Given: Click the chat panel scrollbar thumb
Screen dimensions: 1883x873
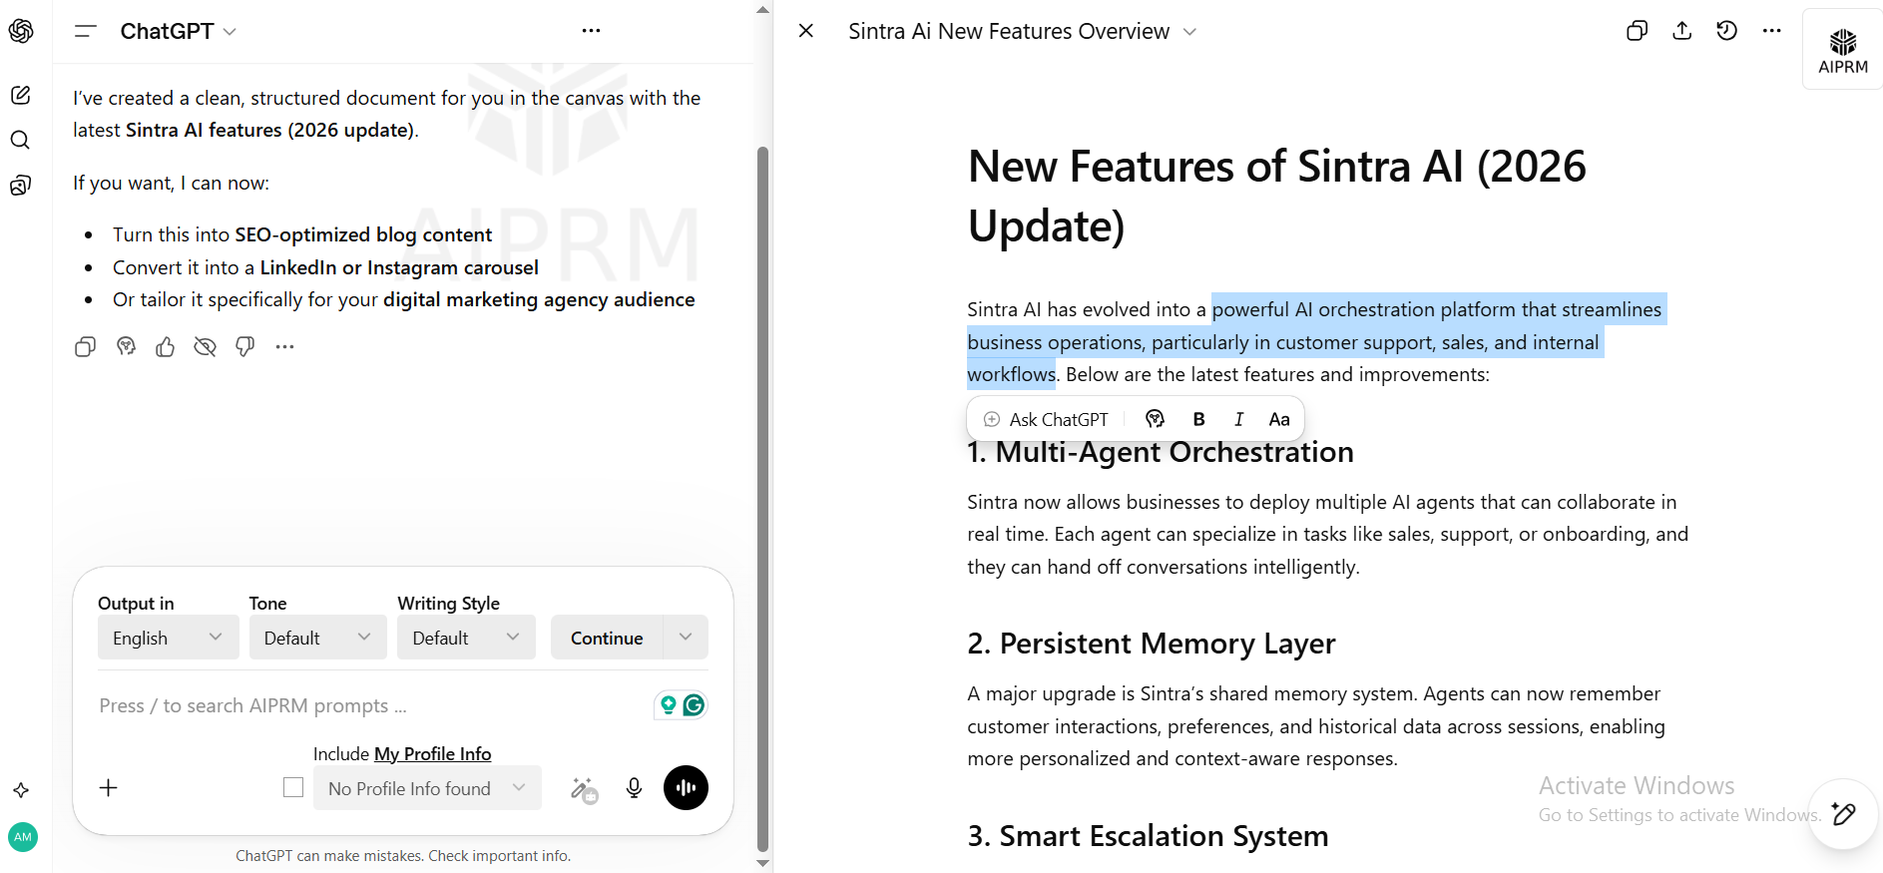Looking at the screenshot, I should pyautogui.click(x=763, y=499).
